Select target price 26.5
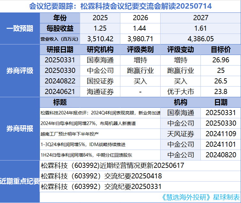This screenshot has height=203, width=241. coord(221,81)
